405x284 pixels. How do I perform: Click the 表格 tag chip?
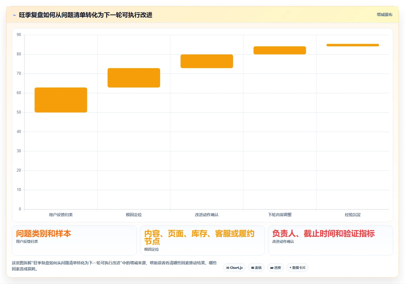coord(256,268)
